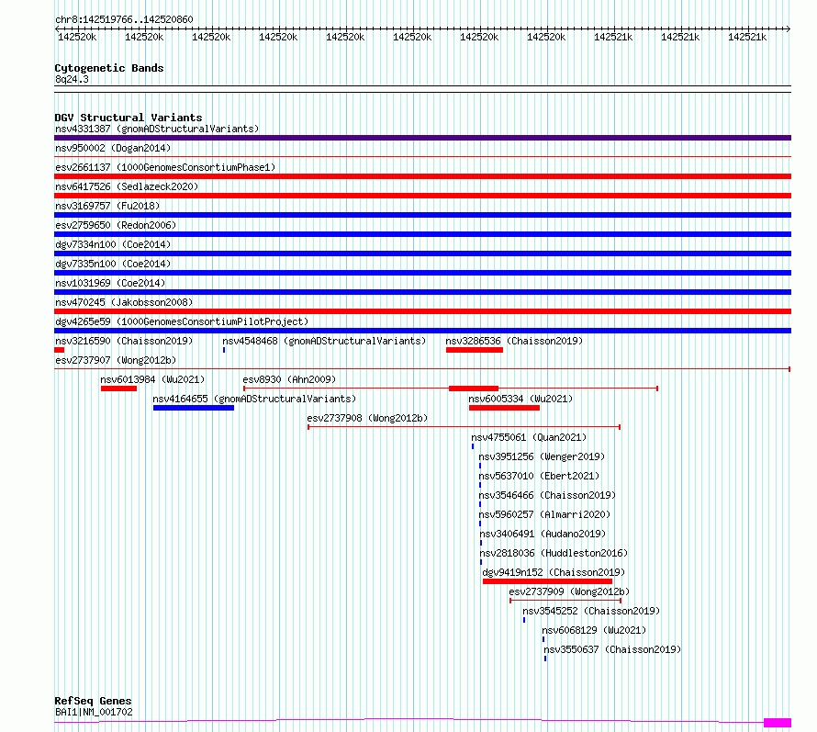Click the blue nsv4164655 bar

194,408
